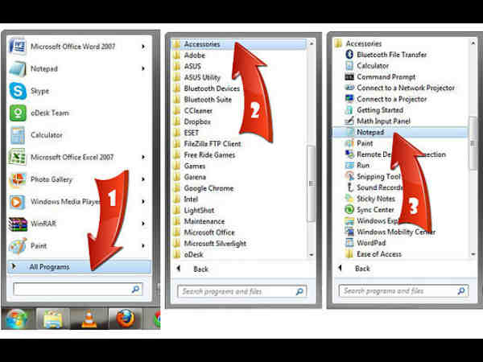Click the Calculator icon in left Start menu
This screenshot has width=483, height=362.
18,135
